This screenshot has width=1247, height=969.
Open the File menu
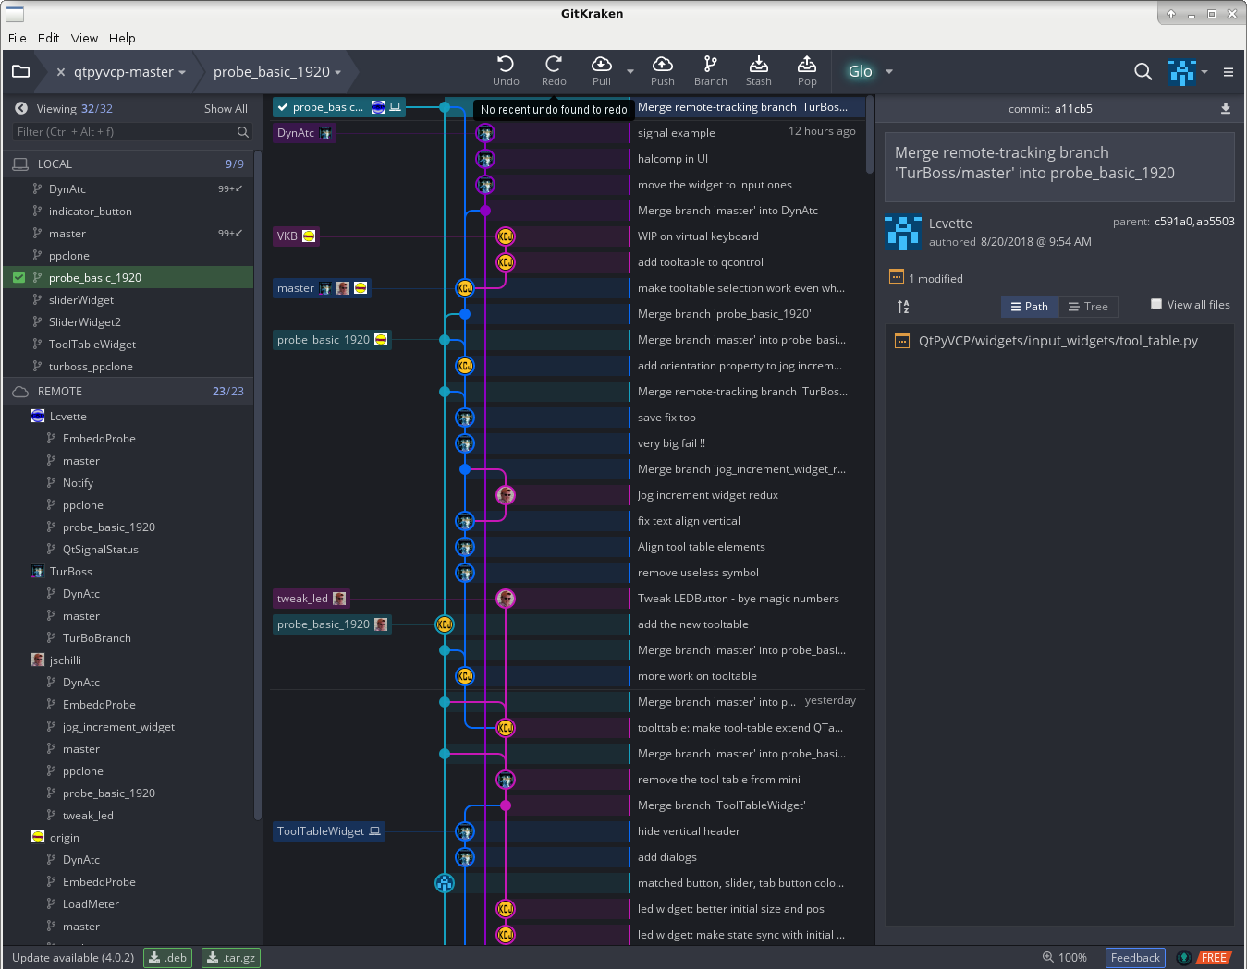pos(18,38)
